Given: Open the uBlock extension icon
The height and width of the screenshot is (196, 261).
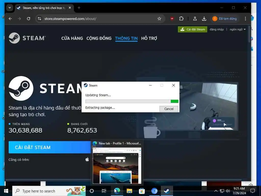Looking at the screenshot, I should click(x=172, y=19).
